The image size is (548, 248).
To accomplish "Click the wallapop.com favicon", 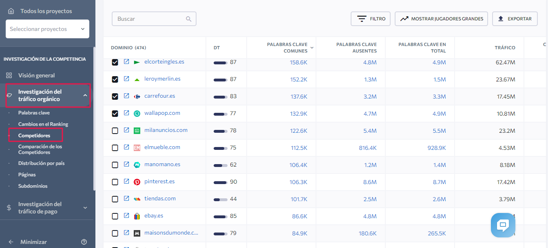I will pyautogui.click(x=137, y=114).
